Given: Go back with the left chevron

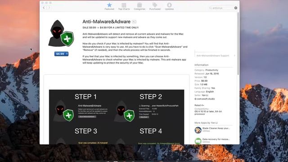Looking at the screenshot, I should coord(44,8).
